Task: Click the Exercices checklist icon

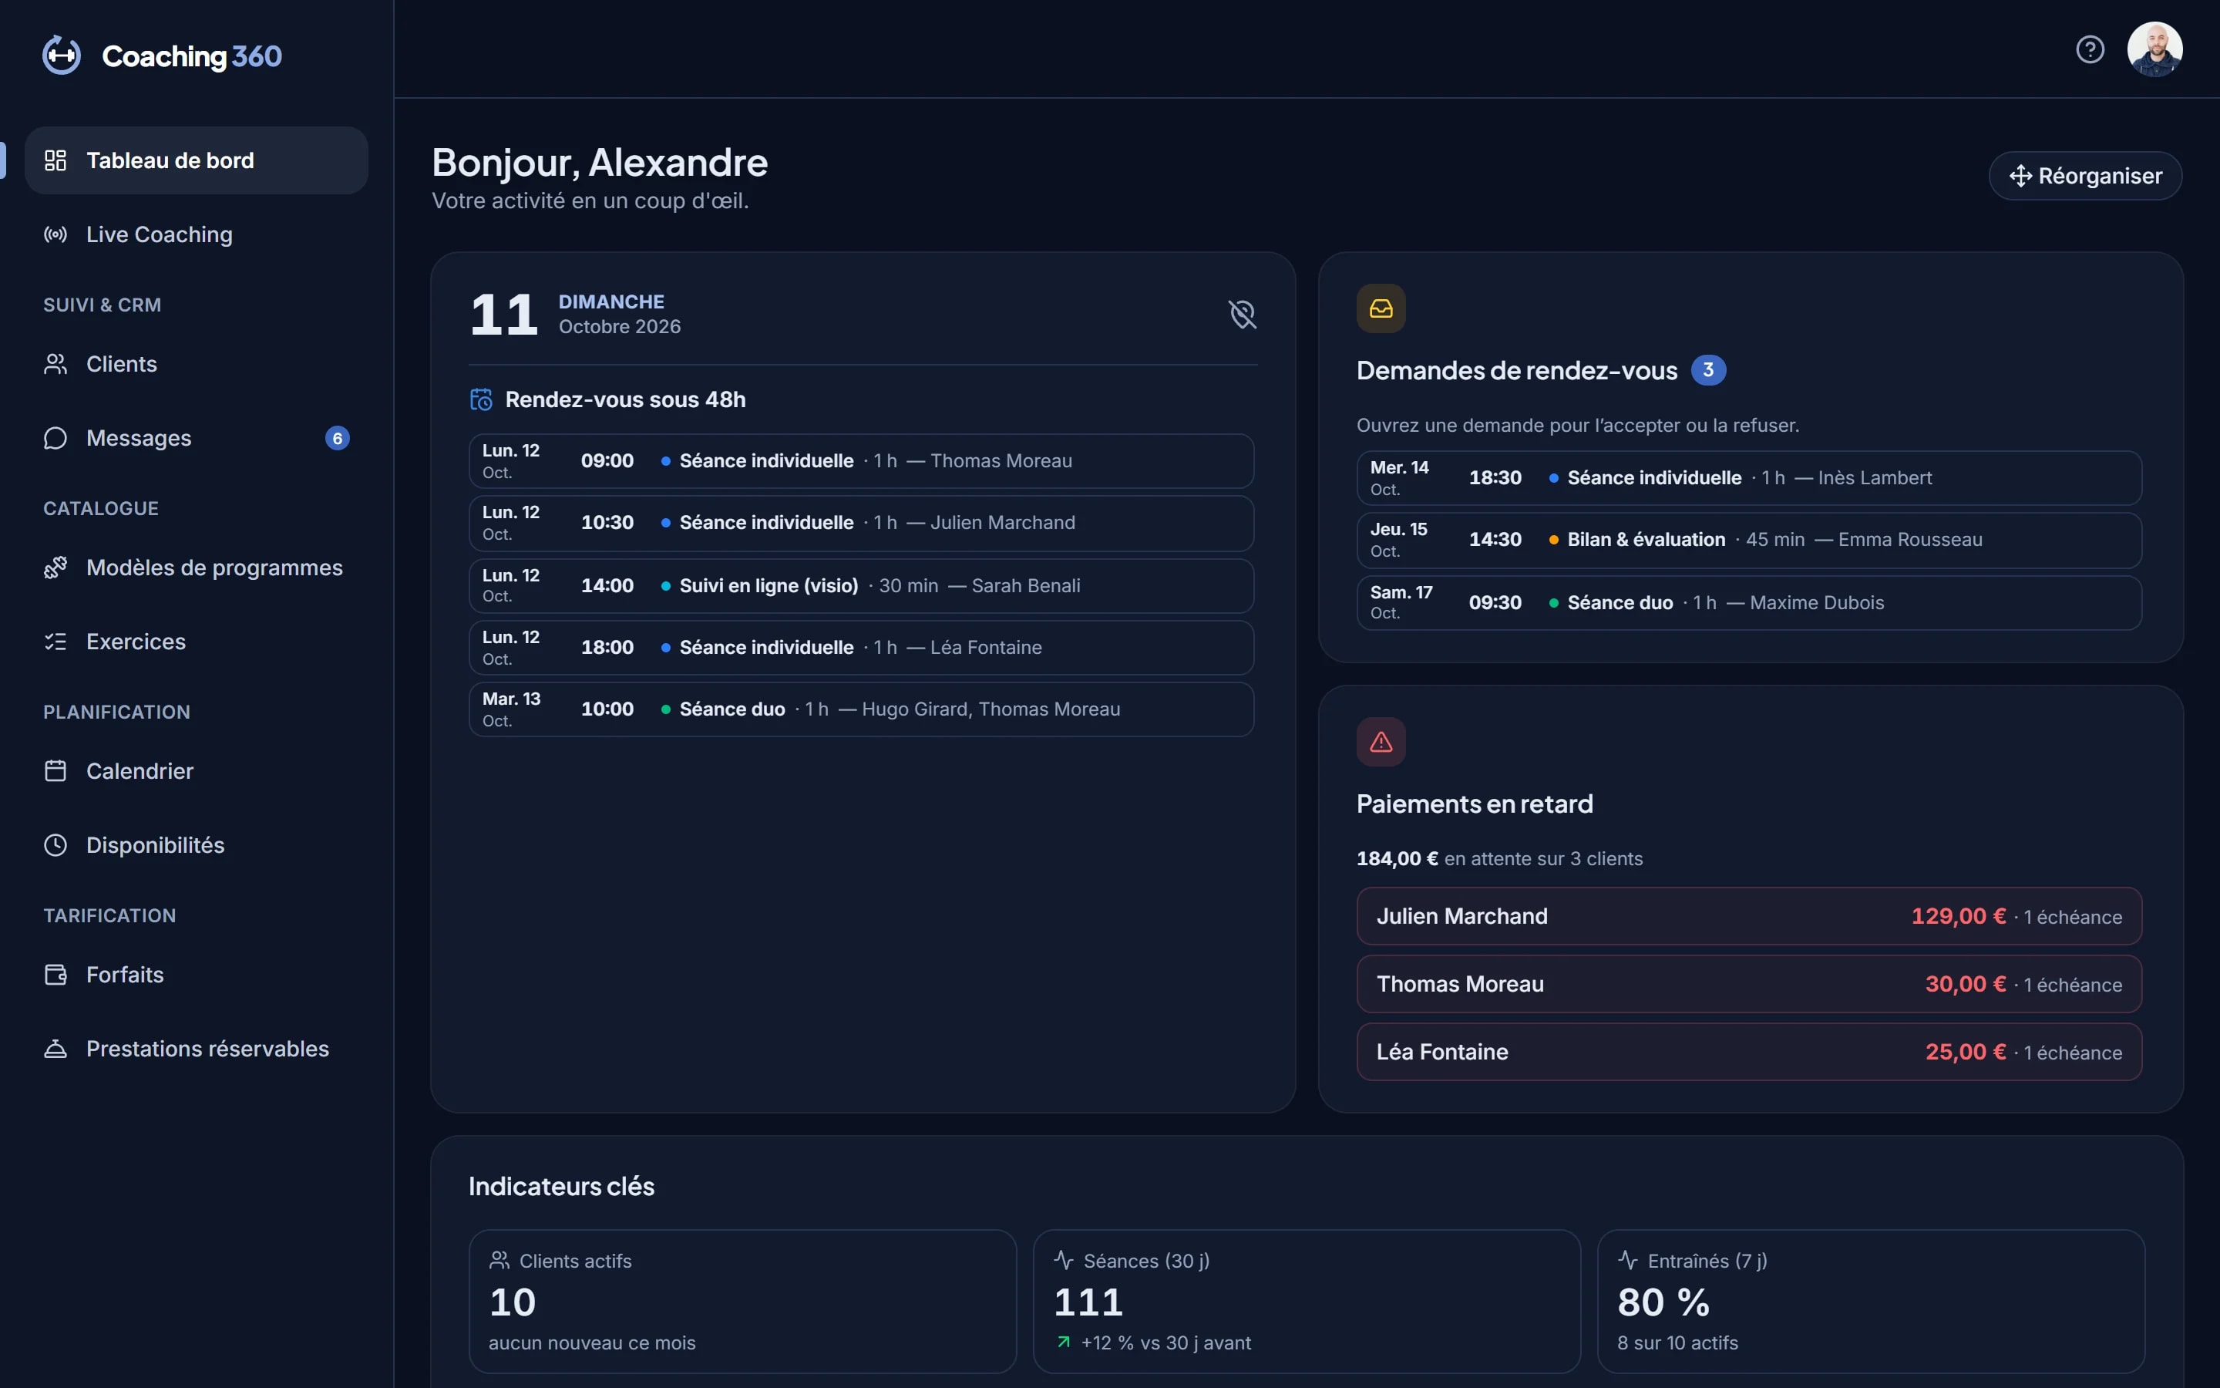Action: tap(56, 642)
